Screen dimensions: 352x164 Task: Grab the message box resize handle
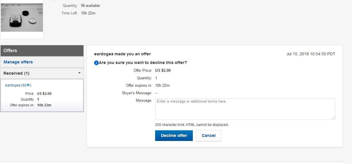[x=333, y=118]
